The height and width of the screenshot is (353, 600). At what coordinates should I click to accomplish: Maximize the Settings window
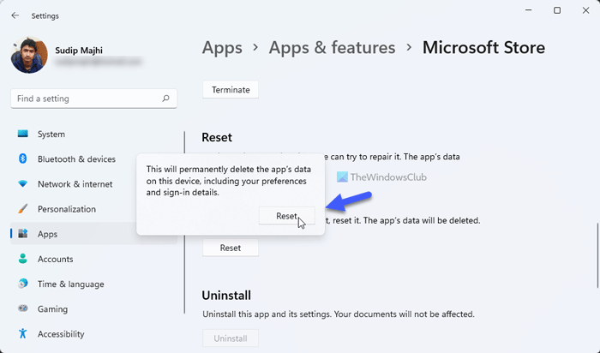[557, 11]
